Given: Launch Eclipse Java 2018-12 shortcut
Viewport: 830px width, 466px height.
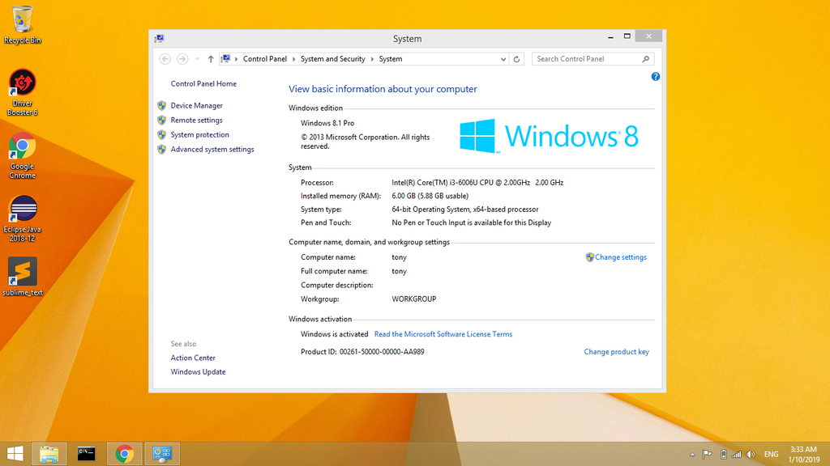Looking at the screenshot, I should pos(22,218).
